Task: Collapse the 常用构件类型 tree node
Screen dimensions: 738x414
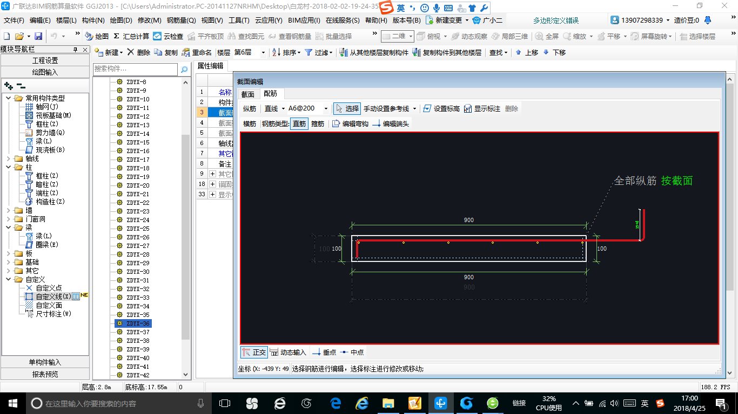Action: pyautogui.click(x=8, y=98)
